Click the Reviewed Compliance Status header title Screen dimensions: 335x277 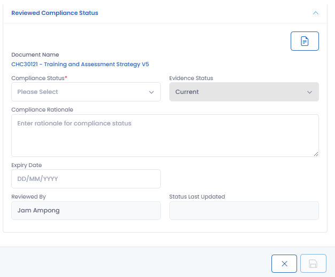pyautogui.click(x=54, y=13)
